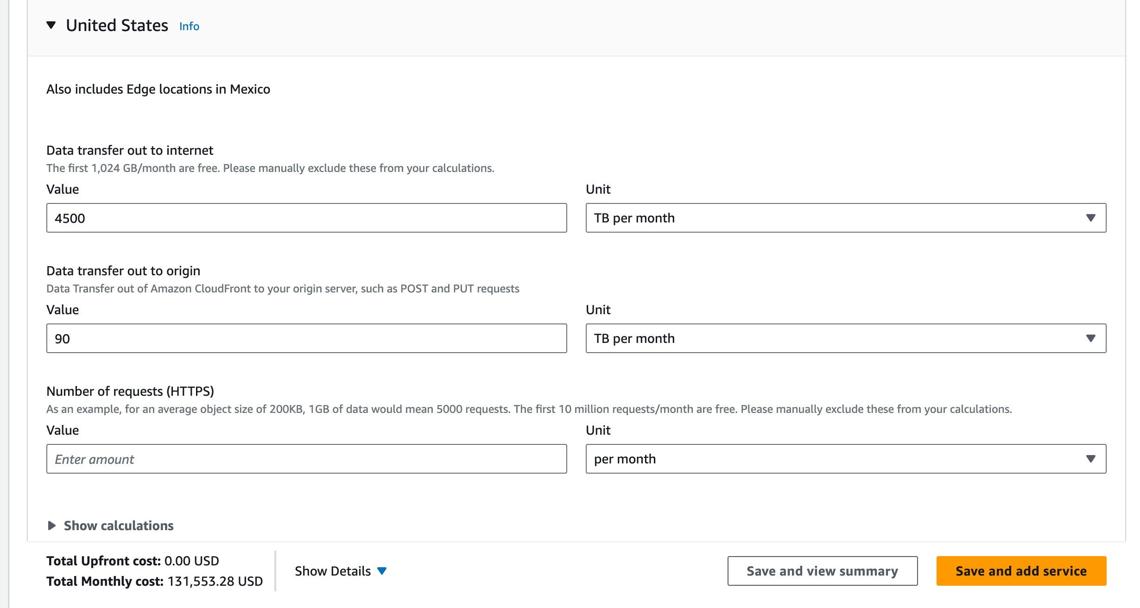
Task: Click the HTTPS requests Enter amount field
Action: [x=306, y=459]
